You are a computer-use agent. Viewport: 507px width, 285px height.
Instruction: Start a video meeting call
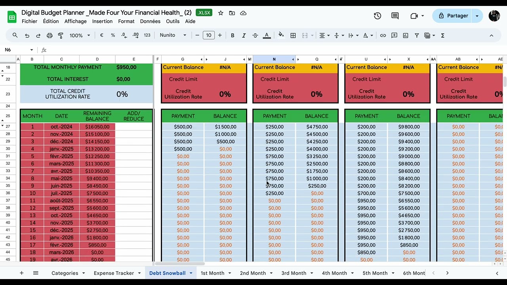414,16
